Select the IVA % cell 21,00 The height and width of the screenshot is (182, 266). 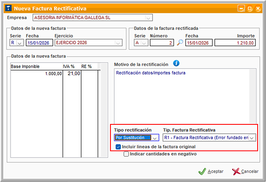pos(72,74)
